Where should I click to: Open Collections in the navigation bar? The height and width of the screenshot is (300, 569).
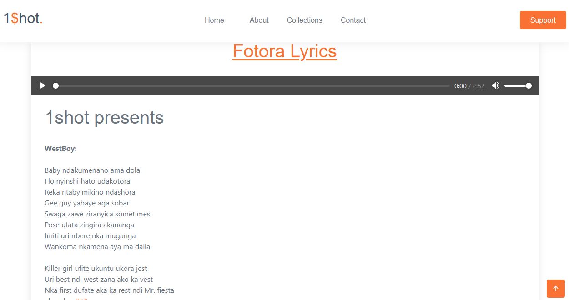point(304,20)
